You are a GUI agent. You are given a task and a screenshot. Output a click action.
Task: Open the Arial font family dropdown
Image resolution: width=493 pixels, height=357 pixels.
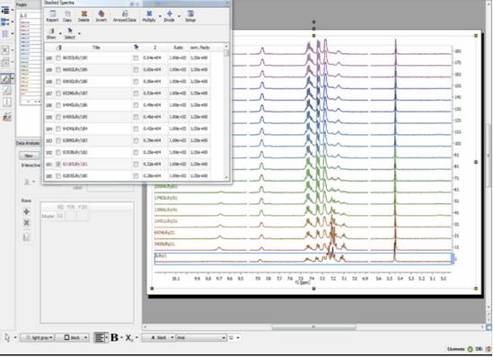click(x=201, y=337)
